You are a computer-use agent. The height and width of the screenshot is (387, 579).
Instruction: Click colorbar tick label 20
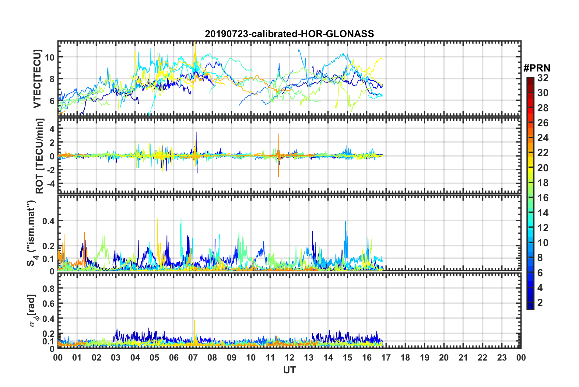tap(543, 168)
